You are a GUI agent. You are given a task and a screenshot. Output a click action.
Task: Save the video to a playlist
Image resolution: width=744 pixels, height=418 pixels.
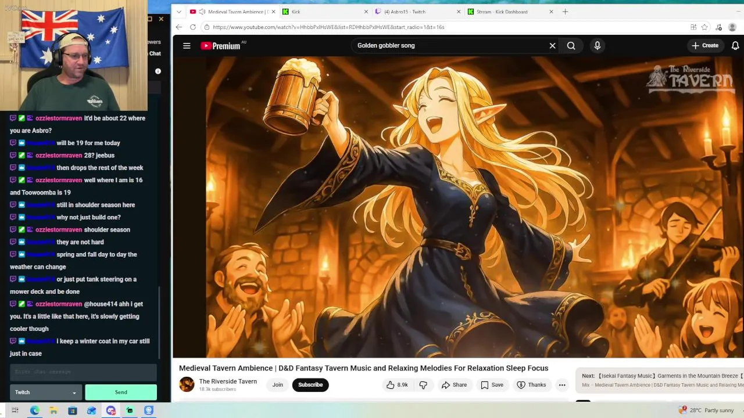point(492,385)
